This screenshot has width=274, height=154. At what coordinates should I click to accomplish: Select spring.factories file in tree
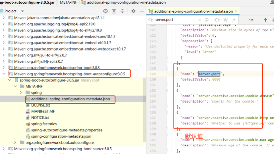point(44,124)
